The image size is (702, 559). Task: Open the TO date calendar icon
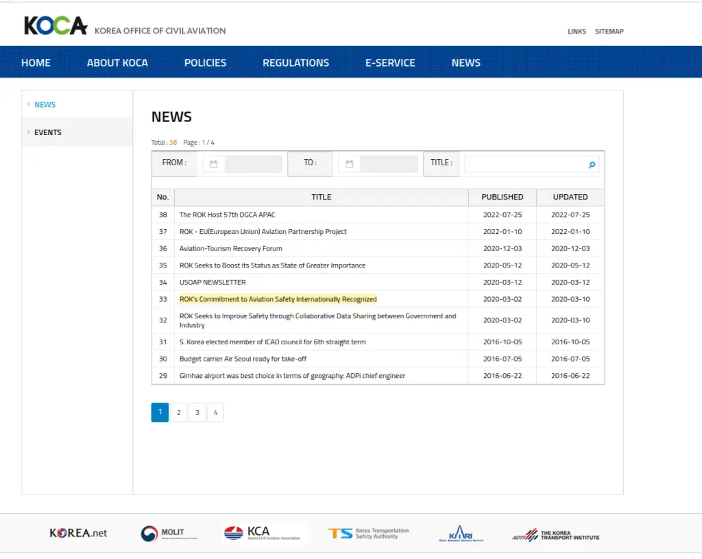click(x=349, y=165)
